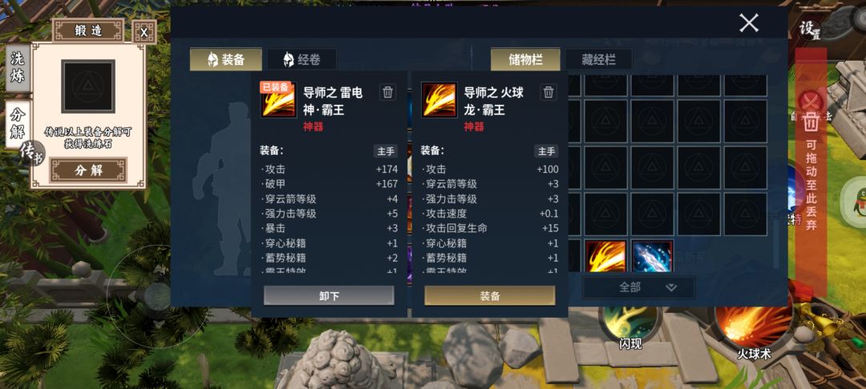The width and height of the screenshot is (866, 389).
Task: Expand the 全部 filter dropdown
Action: [x=639, y=287]
